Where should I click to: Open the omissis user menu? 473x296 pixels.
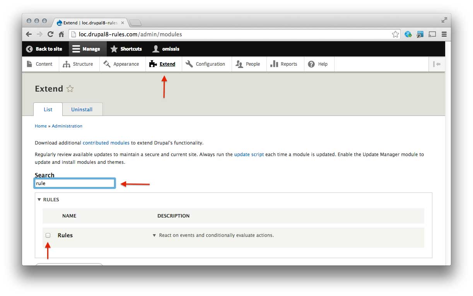point(166,49)
